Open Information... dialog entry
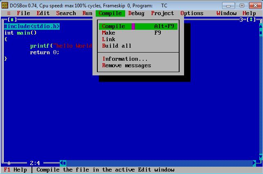This screenshot has height=174, width=263. coord(138,59)
